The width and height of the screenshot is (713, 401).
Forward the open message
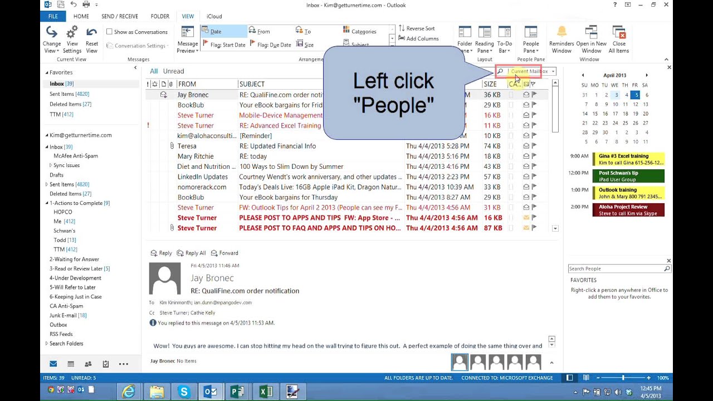(224, 253)
